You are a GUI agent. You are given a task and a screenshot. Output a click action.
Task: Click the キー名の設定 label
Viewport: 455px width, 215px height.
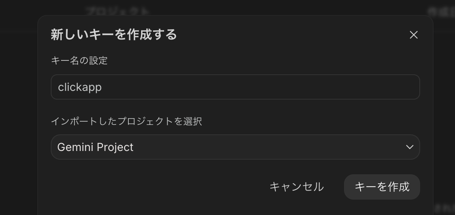pos(79,60)
